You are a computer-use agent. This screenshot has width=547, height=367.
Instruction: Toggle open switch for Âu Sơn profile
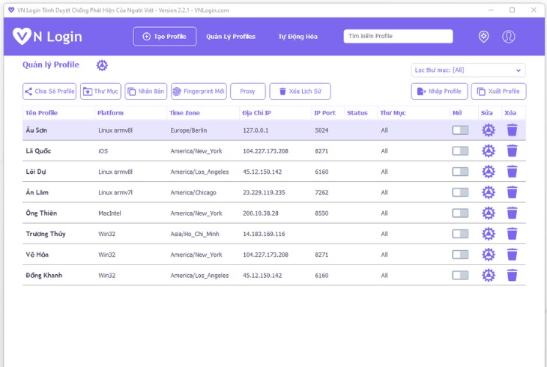[460, 130]
